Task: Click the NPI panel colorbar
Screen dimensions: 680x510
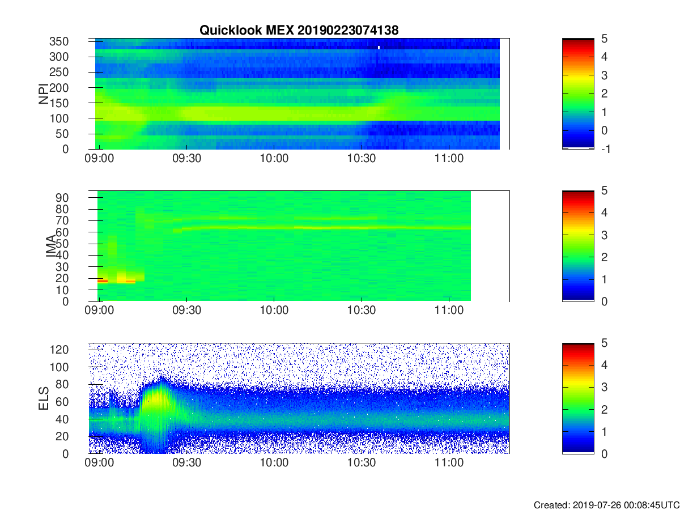Action: [578, 94]
